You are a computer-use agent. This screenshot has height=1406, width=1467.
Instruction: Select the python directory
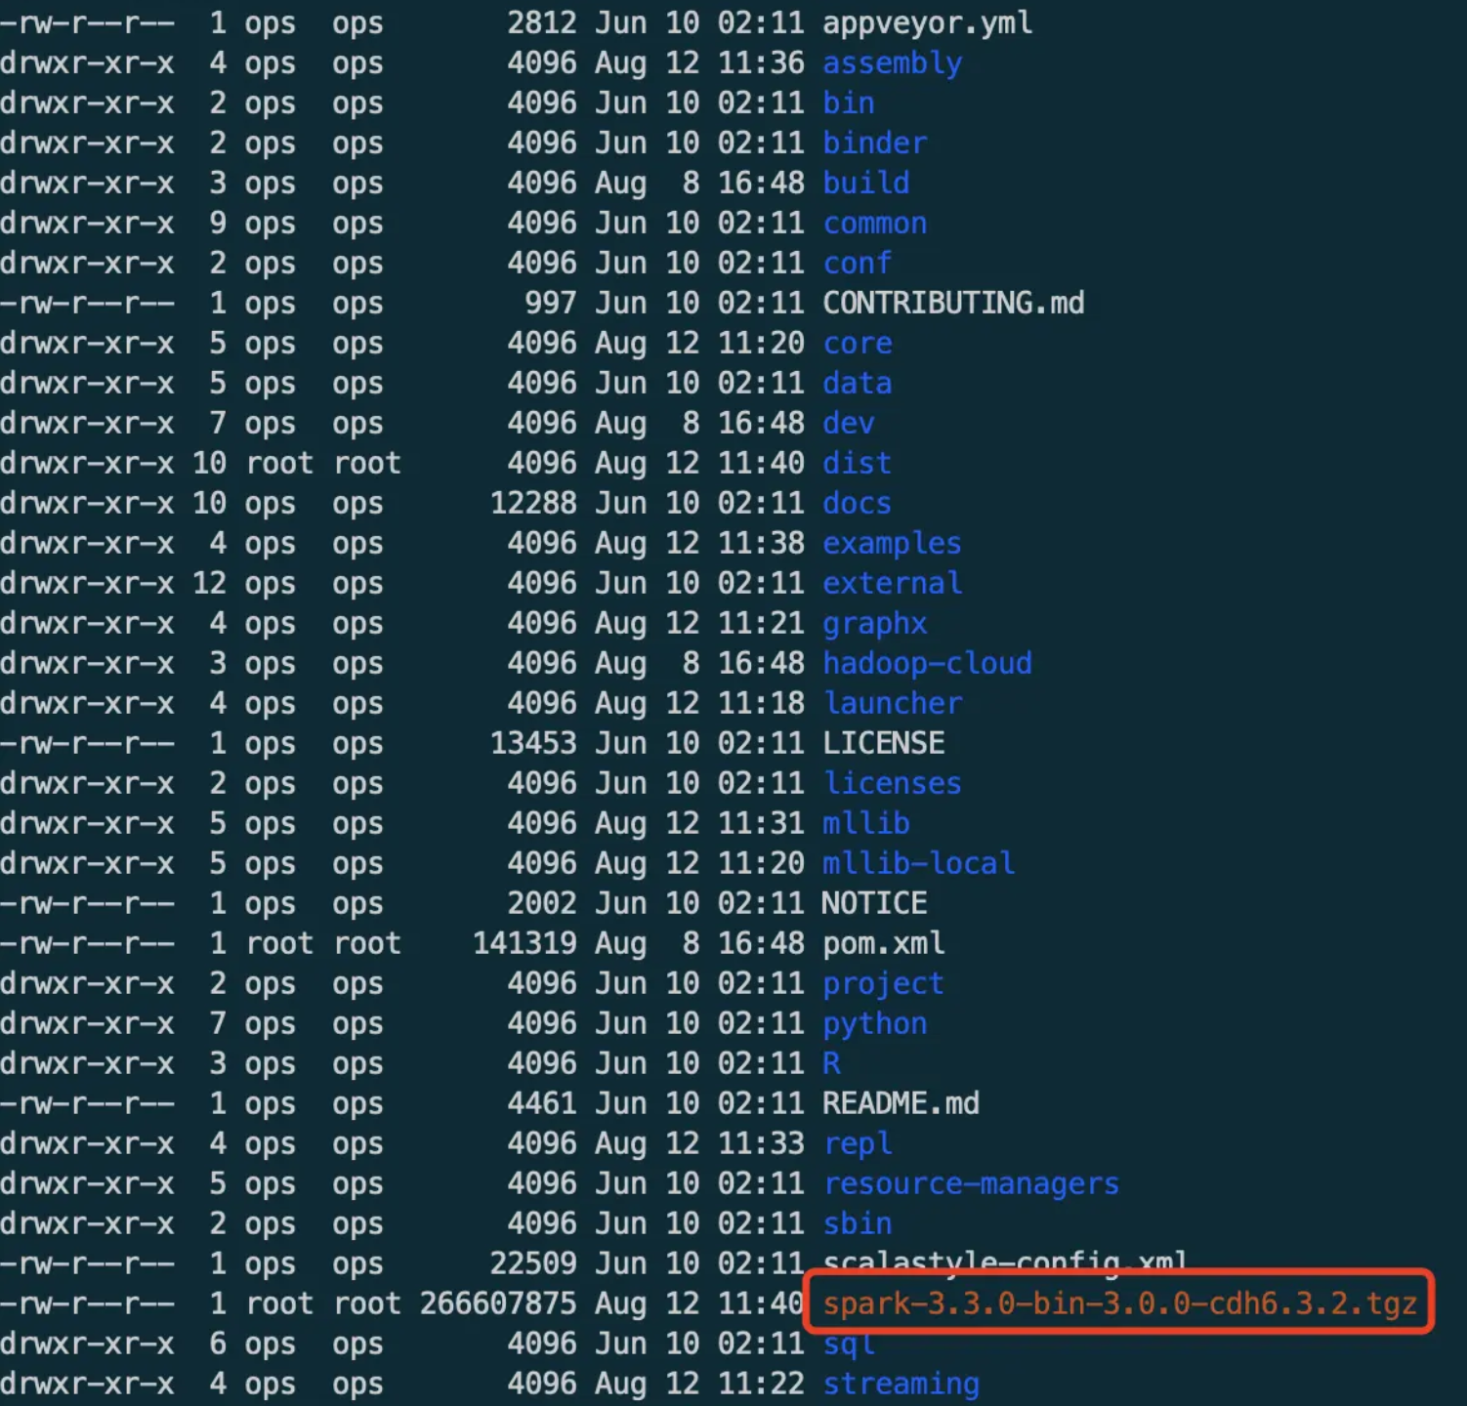pos(874,1023)
